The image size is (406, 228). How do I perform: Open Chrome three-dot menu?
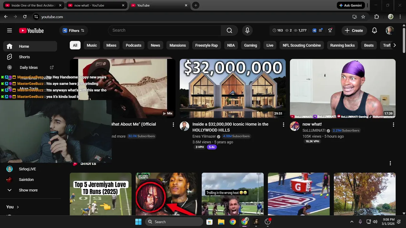click(400, 17)
